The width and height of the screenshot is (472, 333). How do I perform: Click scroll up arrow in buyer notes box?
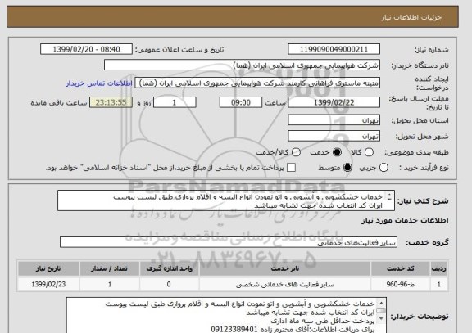click(381, 303)
